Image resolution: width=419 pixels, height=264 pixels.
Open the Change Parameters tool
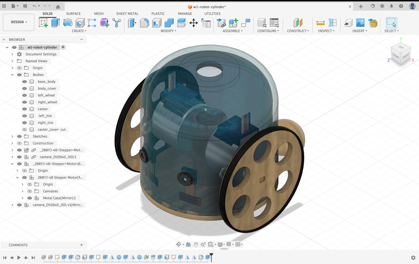(206, 23)
